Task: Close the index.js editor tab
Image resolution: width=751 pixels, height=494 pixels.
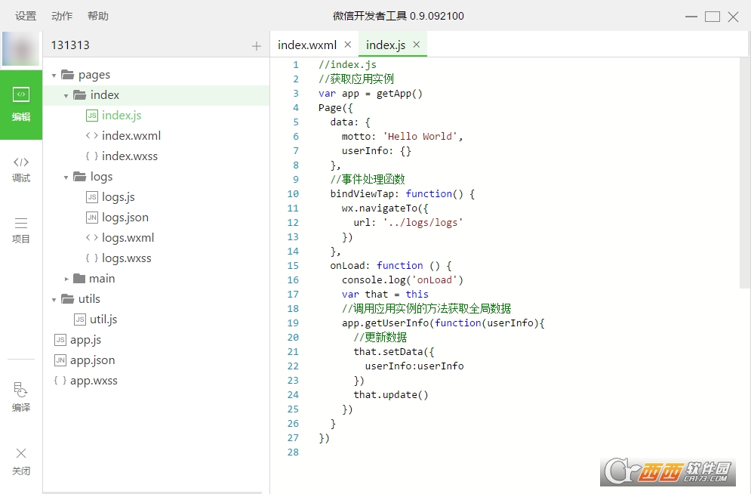Action: point(417,45)
